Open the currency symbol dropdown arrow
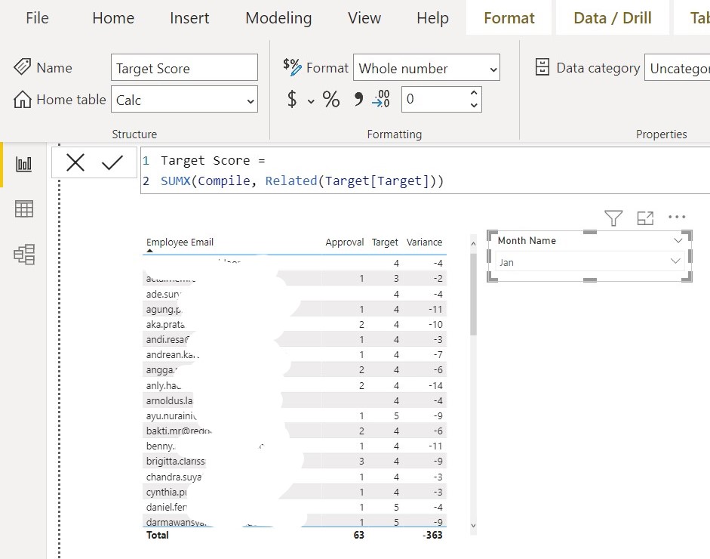The width and height of the screenshot is (710, 559). click(311, 101)
